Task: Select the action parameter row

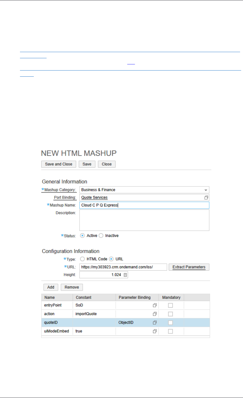Action: coord(126,314)
